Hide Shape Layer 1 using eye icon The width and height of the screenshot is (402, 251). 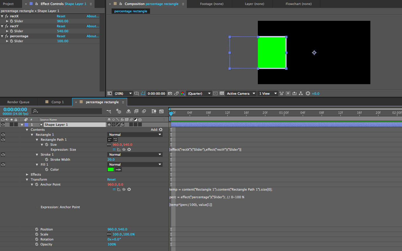click(3, 125)
